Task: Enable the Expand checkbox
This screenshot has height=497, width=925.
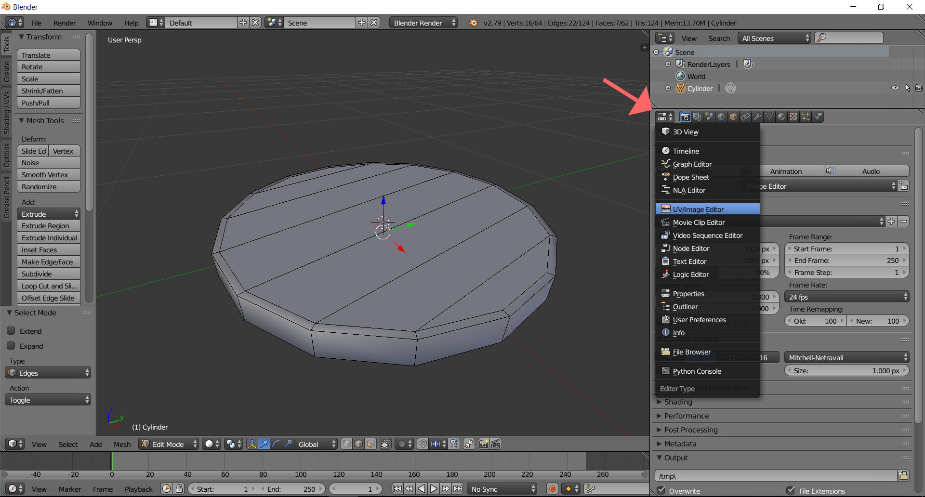Action: click(11, 346)
